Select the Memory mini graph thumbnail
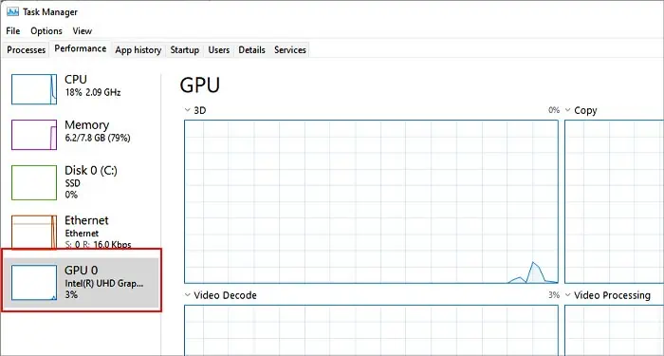Viewport: 664px width, 356px height. tap(34, 135)
